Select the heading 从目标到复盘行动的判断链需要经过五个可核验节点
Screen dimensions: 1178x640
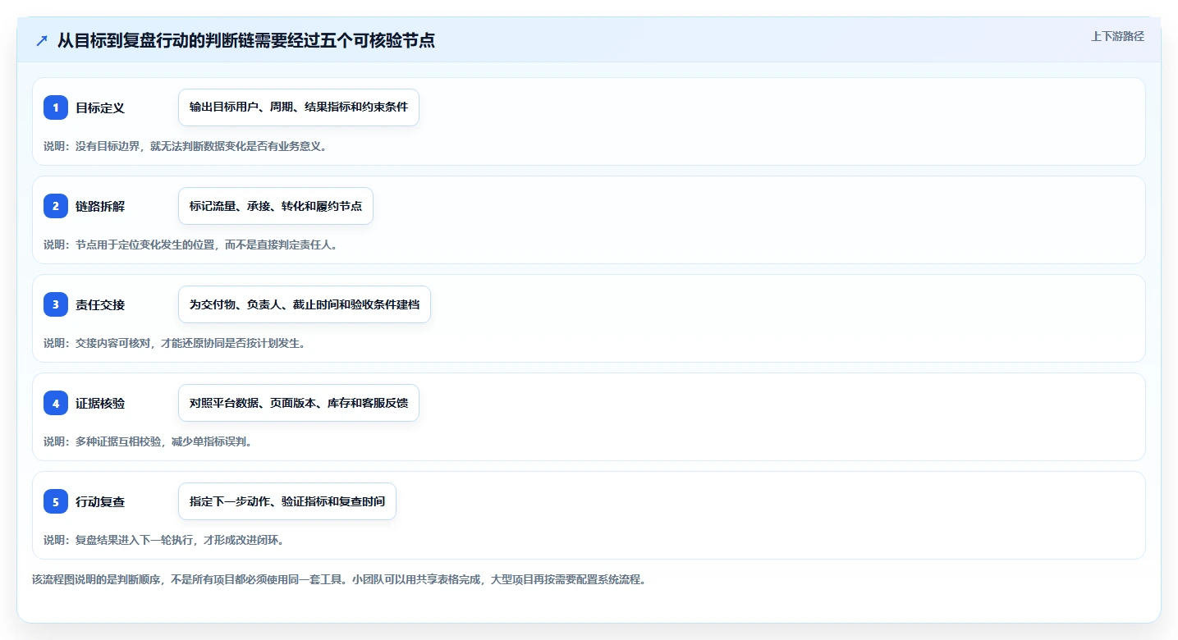245,41
